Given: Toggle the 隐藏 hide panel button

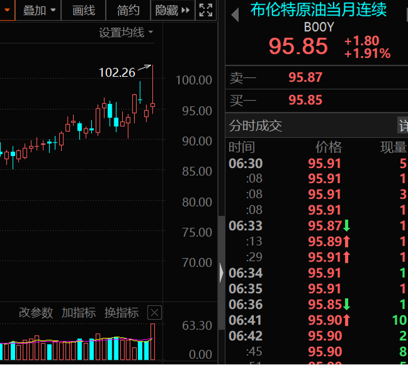Looking at the screenshot, I should point(172,10).
